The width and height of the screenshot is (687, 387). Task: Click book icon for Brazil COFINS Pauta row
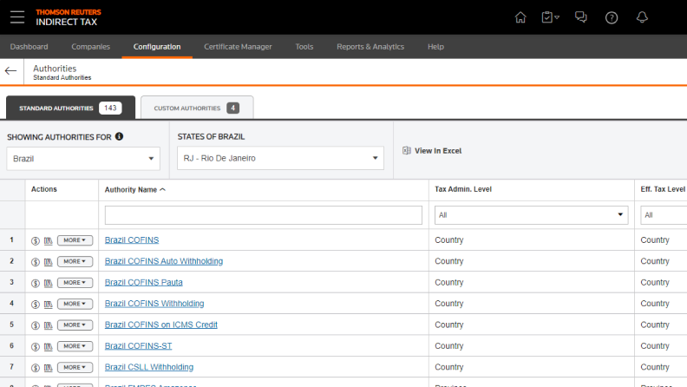(48, 283)
